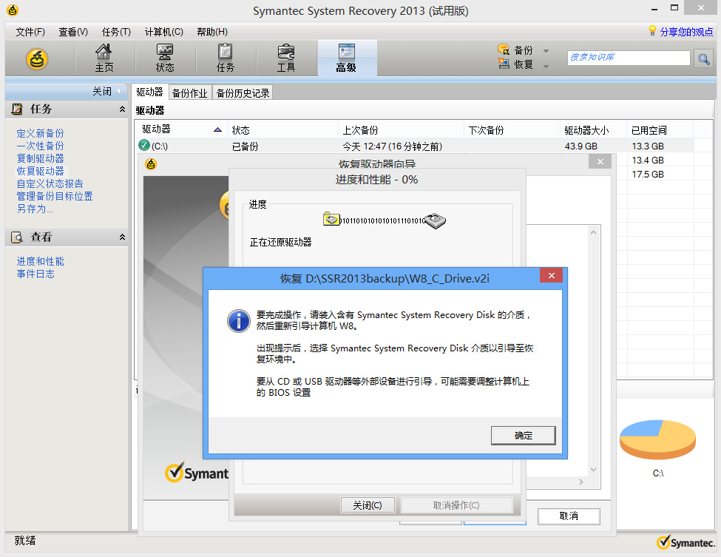Viewport: 721px width, 557px height.
Task: Open the 计算机(C) menu
Action: (x=163, y=32)
